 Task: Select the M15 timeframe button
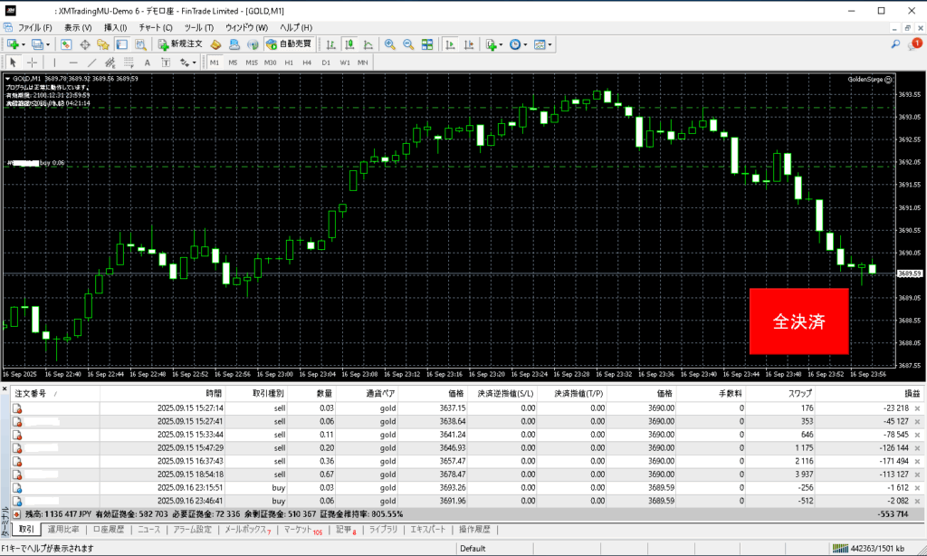click(251, 62)
